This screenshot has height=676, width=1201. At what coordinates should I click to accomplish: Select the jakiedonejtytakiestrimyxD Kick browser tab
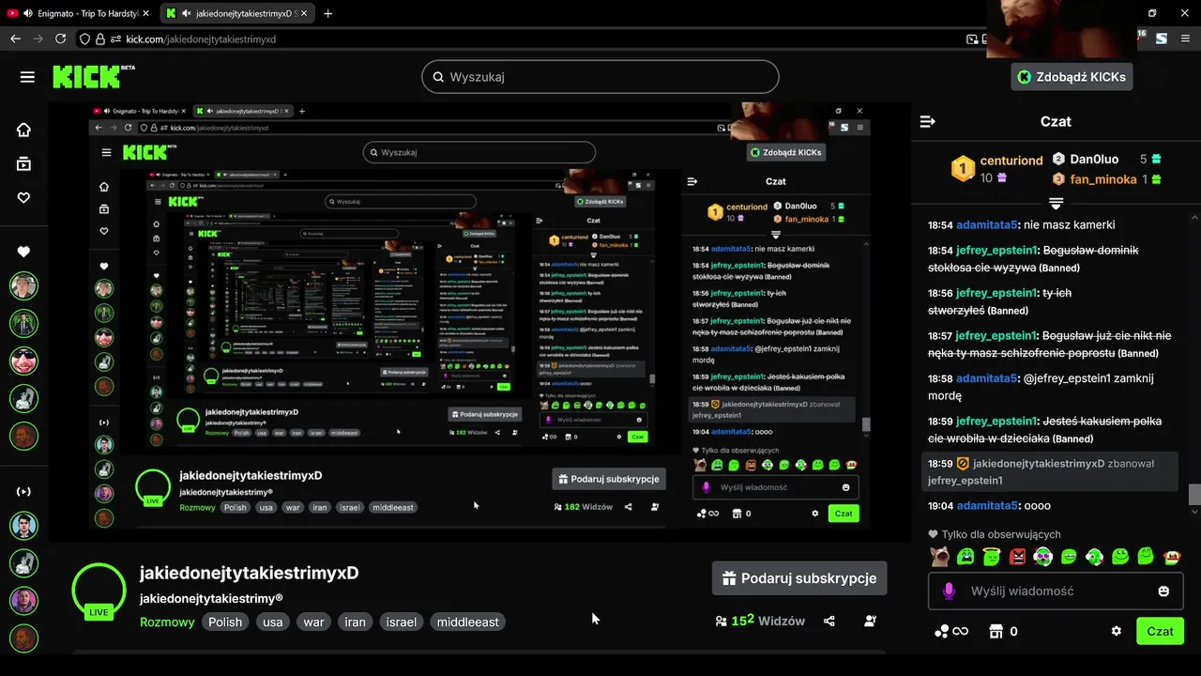(x=237, y=14)
